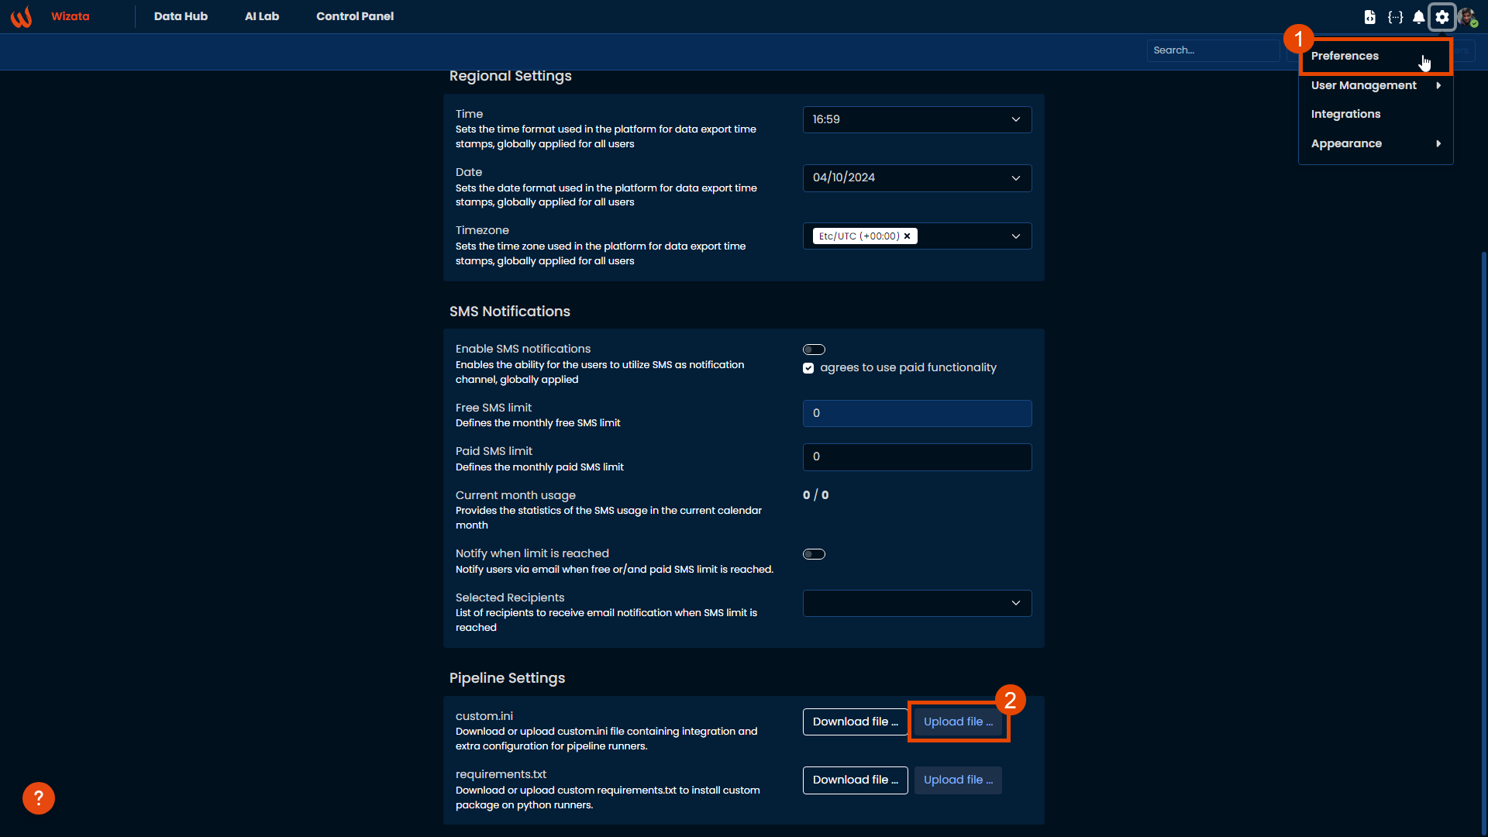Click the settings gear icon
1488x837 pixels.
[x=1442, y=17]
